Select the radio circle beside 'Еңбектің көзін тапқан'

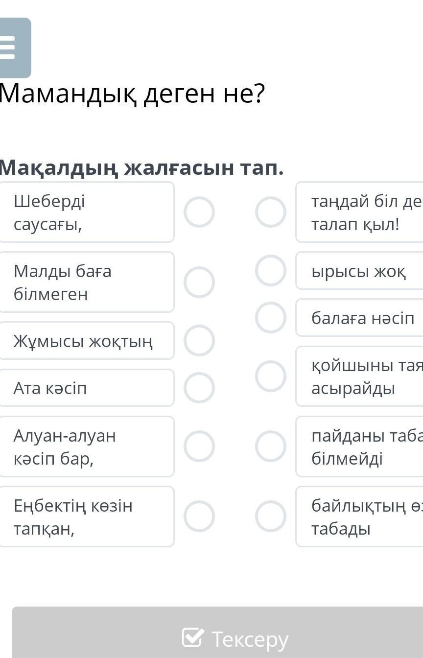[199, 517]
